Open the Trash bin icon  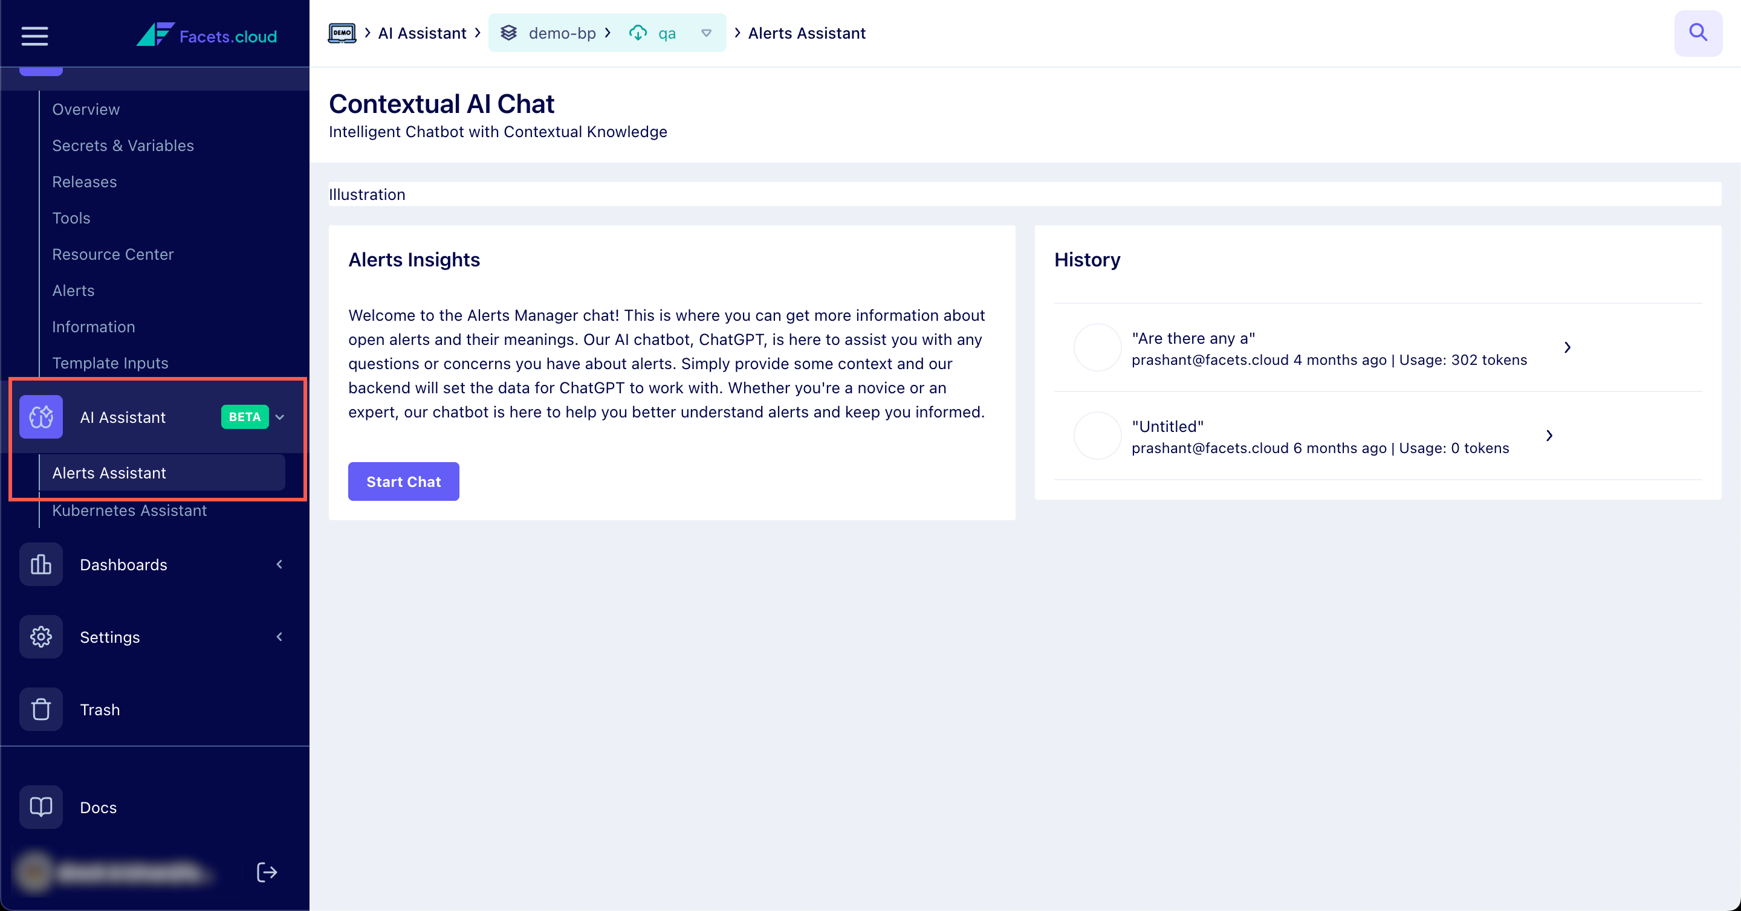[41, 709]
